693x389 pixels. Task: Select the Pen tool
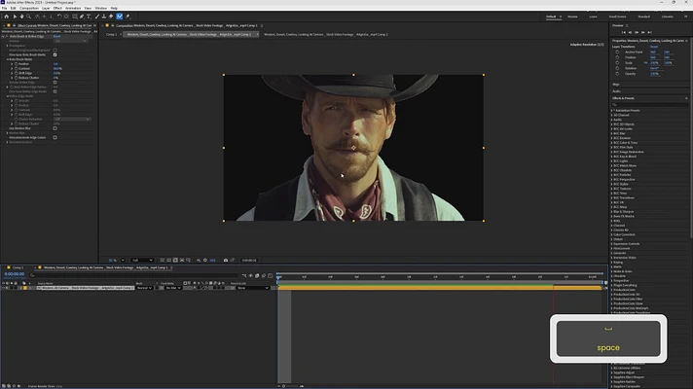(82, 17)
